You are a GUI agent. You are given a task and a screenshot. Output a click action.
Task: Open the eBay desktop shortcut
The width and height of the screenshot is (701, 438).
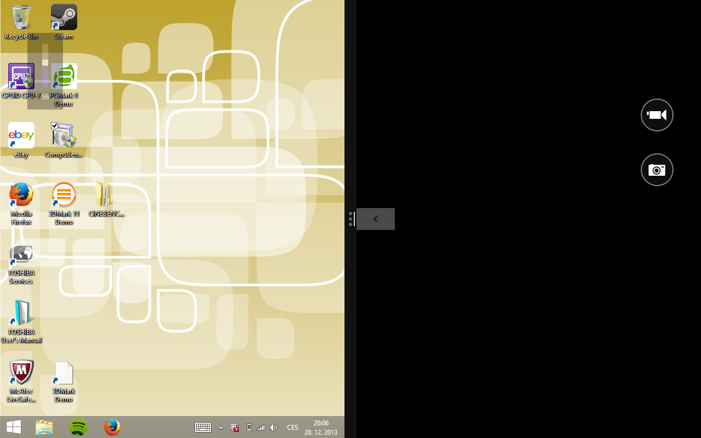[x=21, y=140]
